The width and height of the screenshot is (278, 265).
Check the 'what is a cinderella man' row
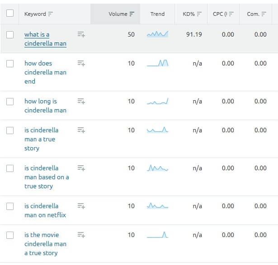click(x=10, y=35)
